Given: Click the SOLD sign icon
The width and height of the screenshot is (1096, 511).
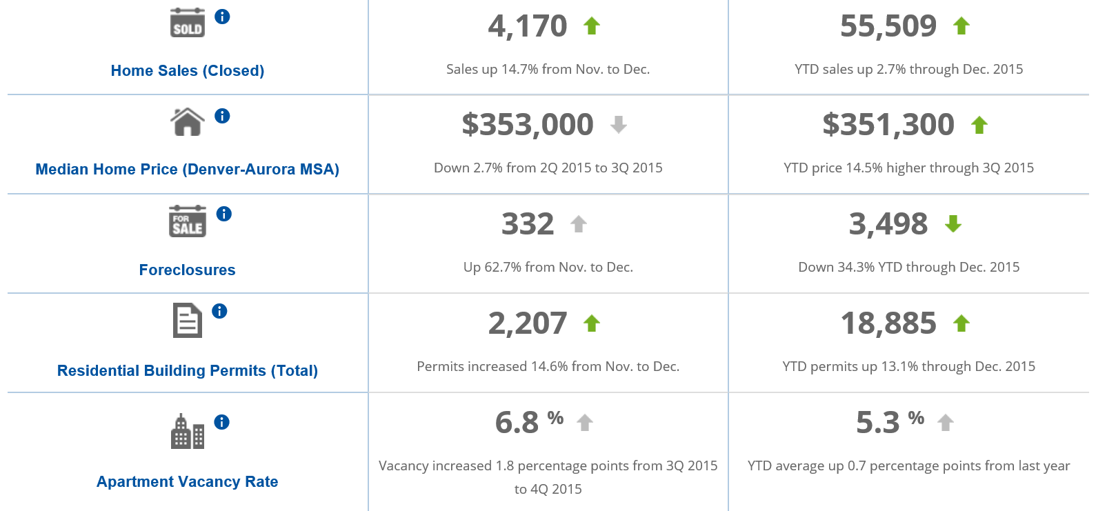Looking at the screenshot, I should pyautogui.click(x=188, y=23).
